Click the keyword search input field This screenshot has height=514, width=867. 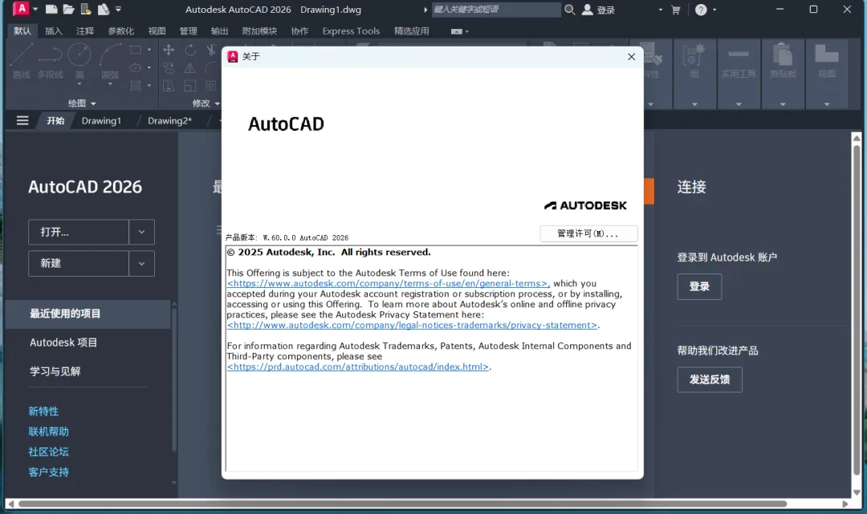tap(496, 10)
